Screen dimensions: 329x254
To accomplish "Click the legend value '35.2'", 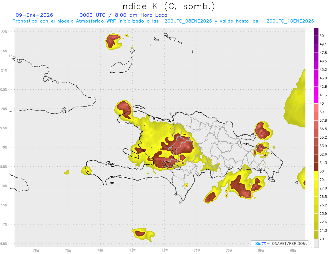I will click(x=323, y=137).
